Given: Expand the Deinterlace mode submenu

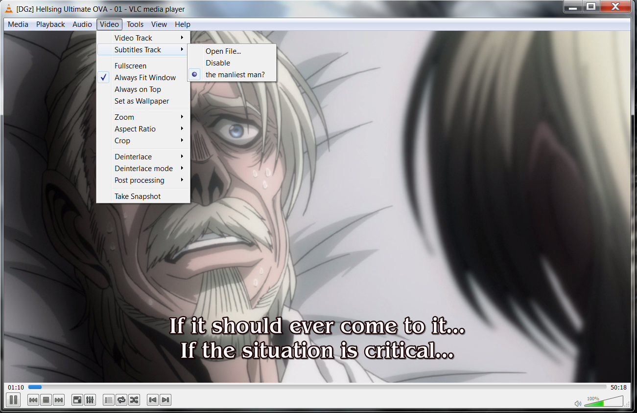Looking at the screenshot, I should click(143, 169).
